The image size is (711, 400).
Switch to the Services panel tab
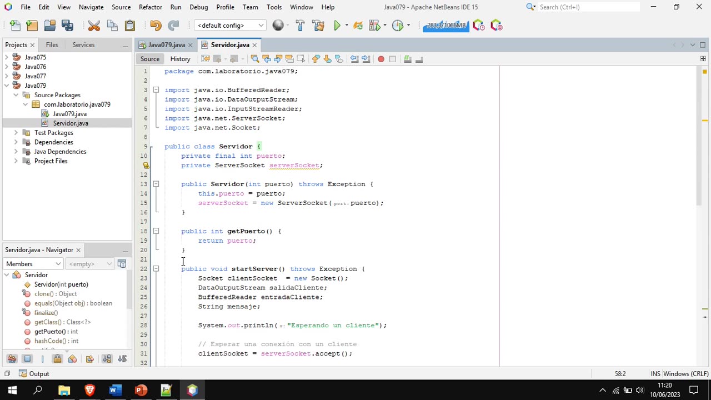83,45
